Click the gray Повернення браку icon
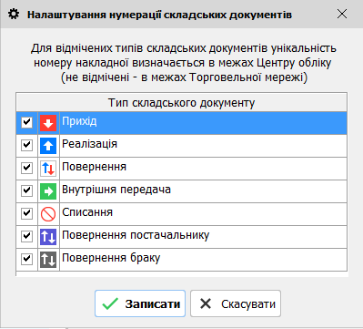 48,260
